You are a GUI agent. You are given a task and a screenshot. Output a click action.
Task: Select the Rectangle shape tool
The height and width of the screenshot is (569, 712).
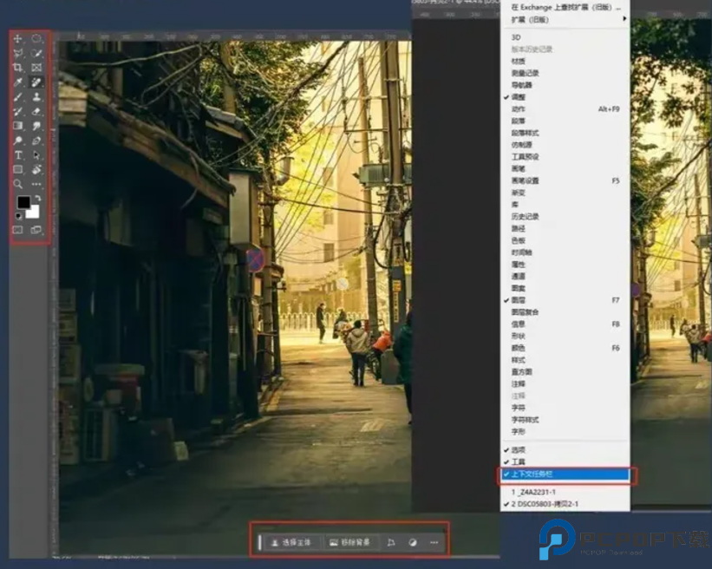[17, 170]
